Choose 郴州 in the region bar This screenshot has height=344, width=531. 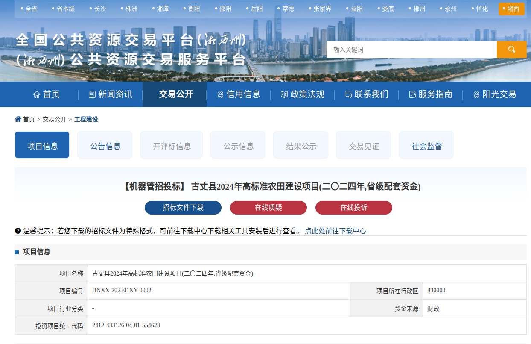coord(419,9)
